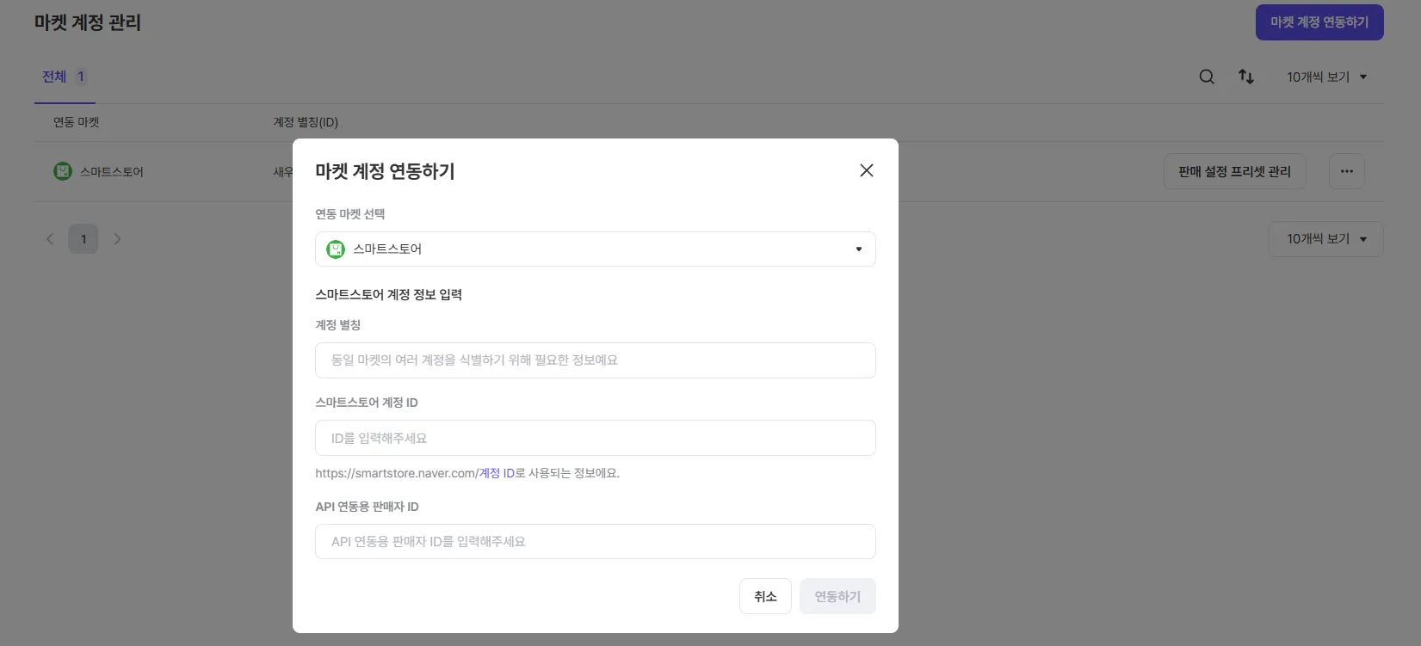
Task: Focus the API 연동용 판매자 ID field
Action: [596, 541]
